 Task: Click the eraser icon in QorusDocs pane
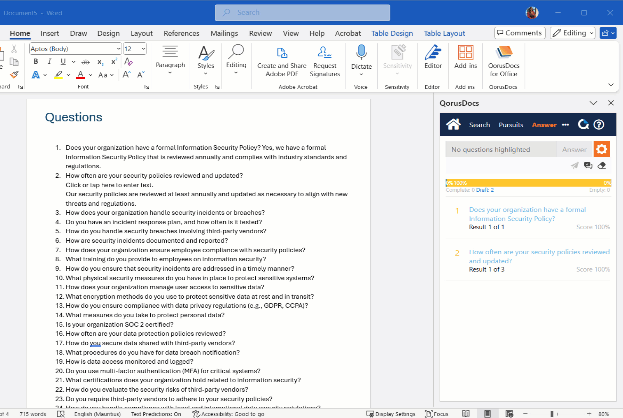click(x=602, y=165)
